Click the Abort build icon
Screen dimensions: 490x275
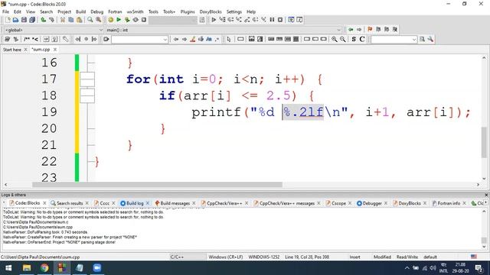(144, 20)
